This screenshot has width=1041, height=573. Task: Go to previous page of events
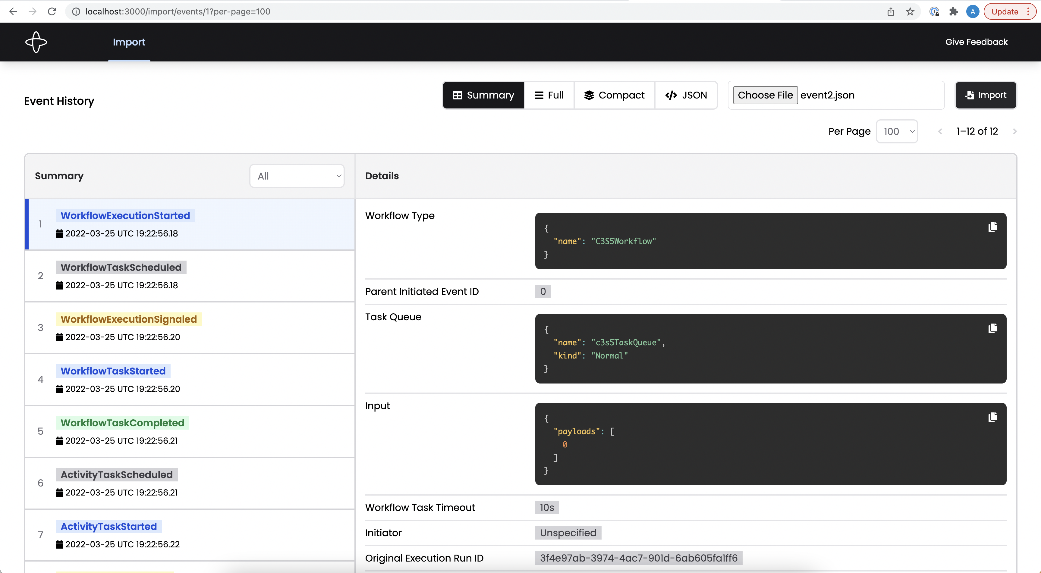tap(940, 131)
